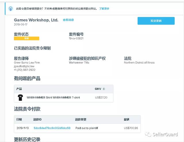
Task: Click Paid out to plaintiff cell
Action: (x=87, y=128)
